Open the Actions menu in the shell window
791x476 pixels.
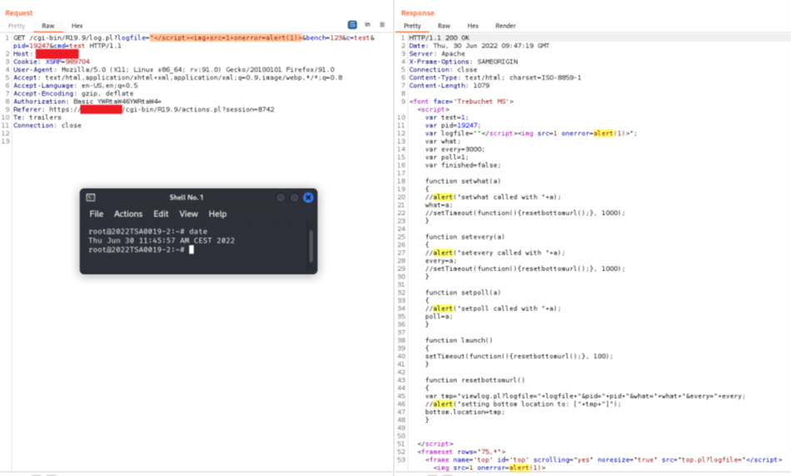[128, 214]
